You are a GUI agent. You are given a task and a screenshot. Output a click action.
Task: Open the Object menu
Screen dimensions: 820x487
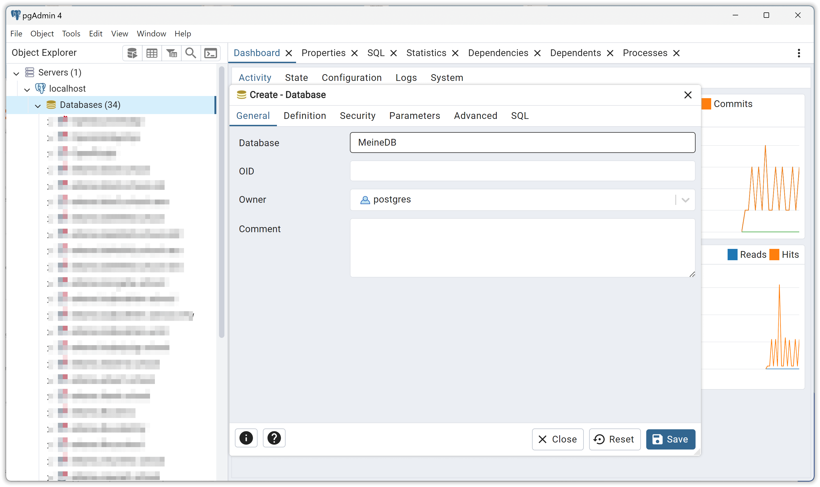click(42, 33)
